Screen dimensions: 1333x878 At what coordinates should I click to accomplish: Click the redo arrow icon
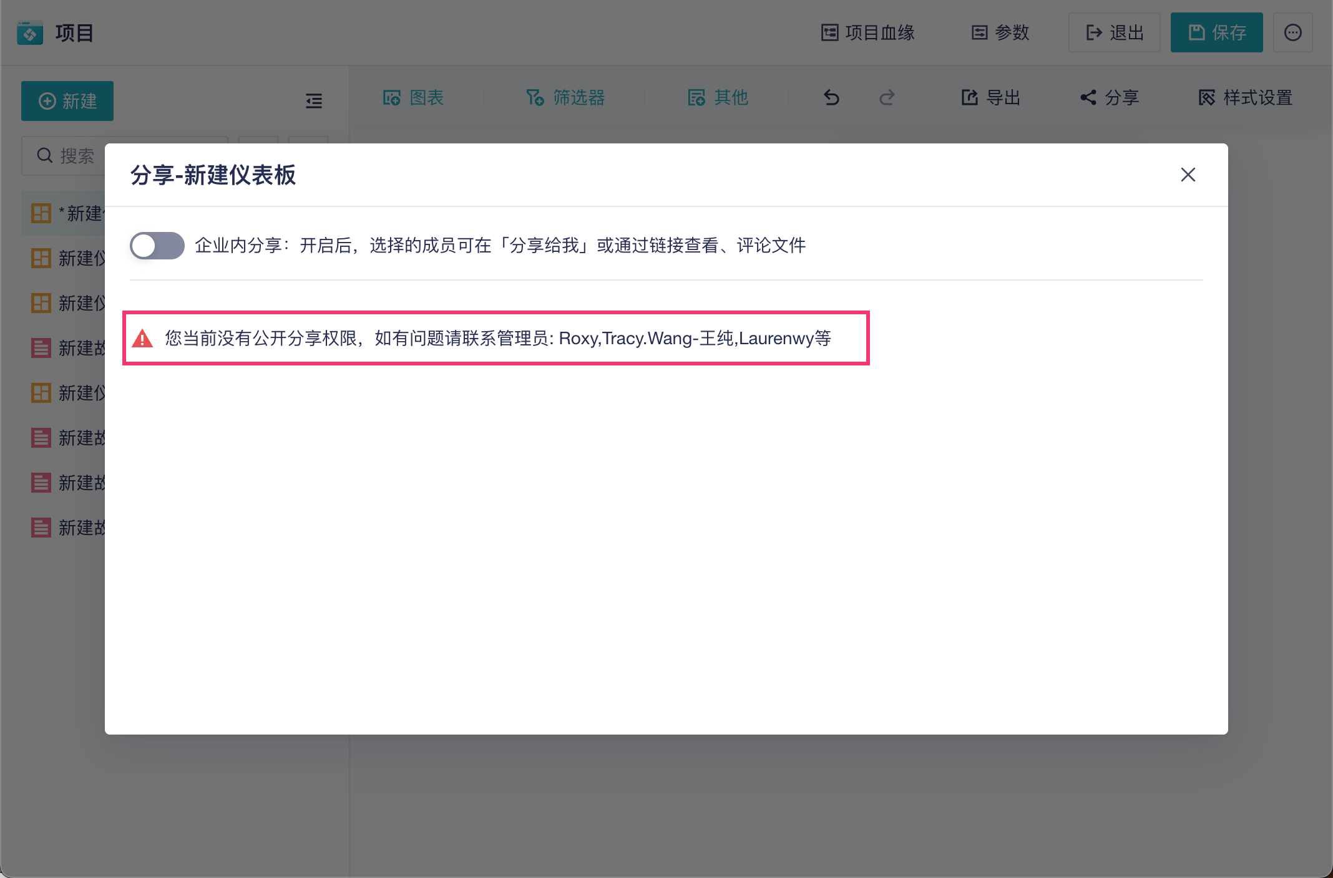(x=887, y=98)
